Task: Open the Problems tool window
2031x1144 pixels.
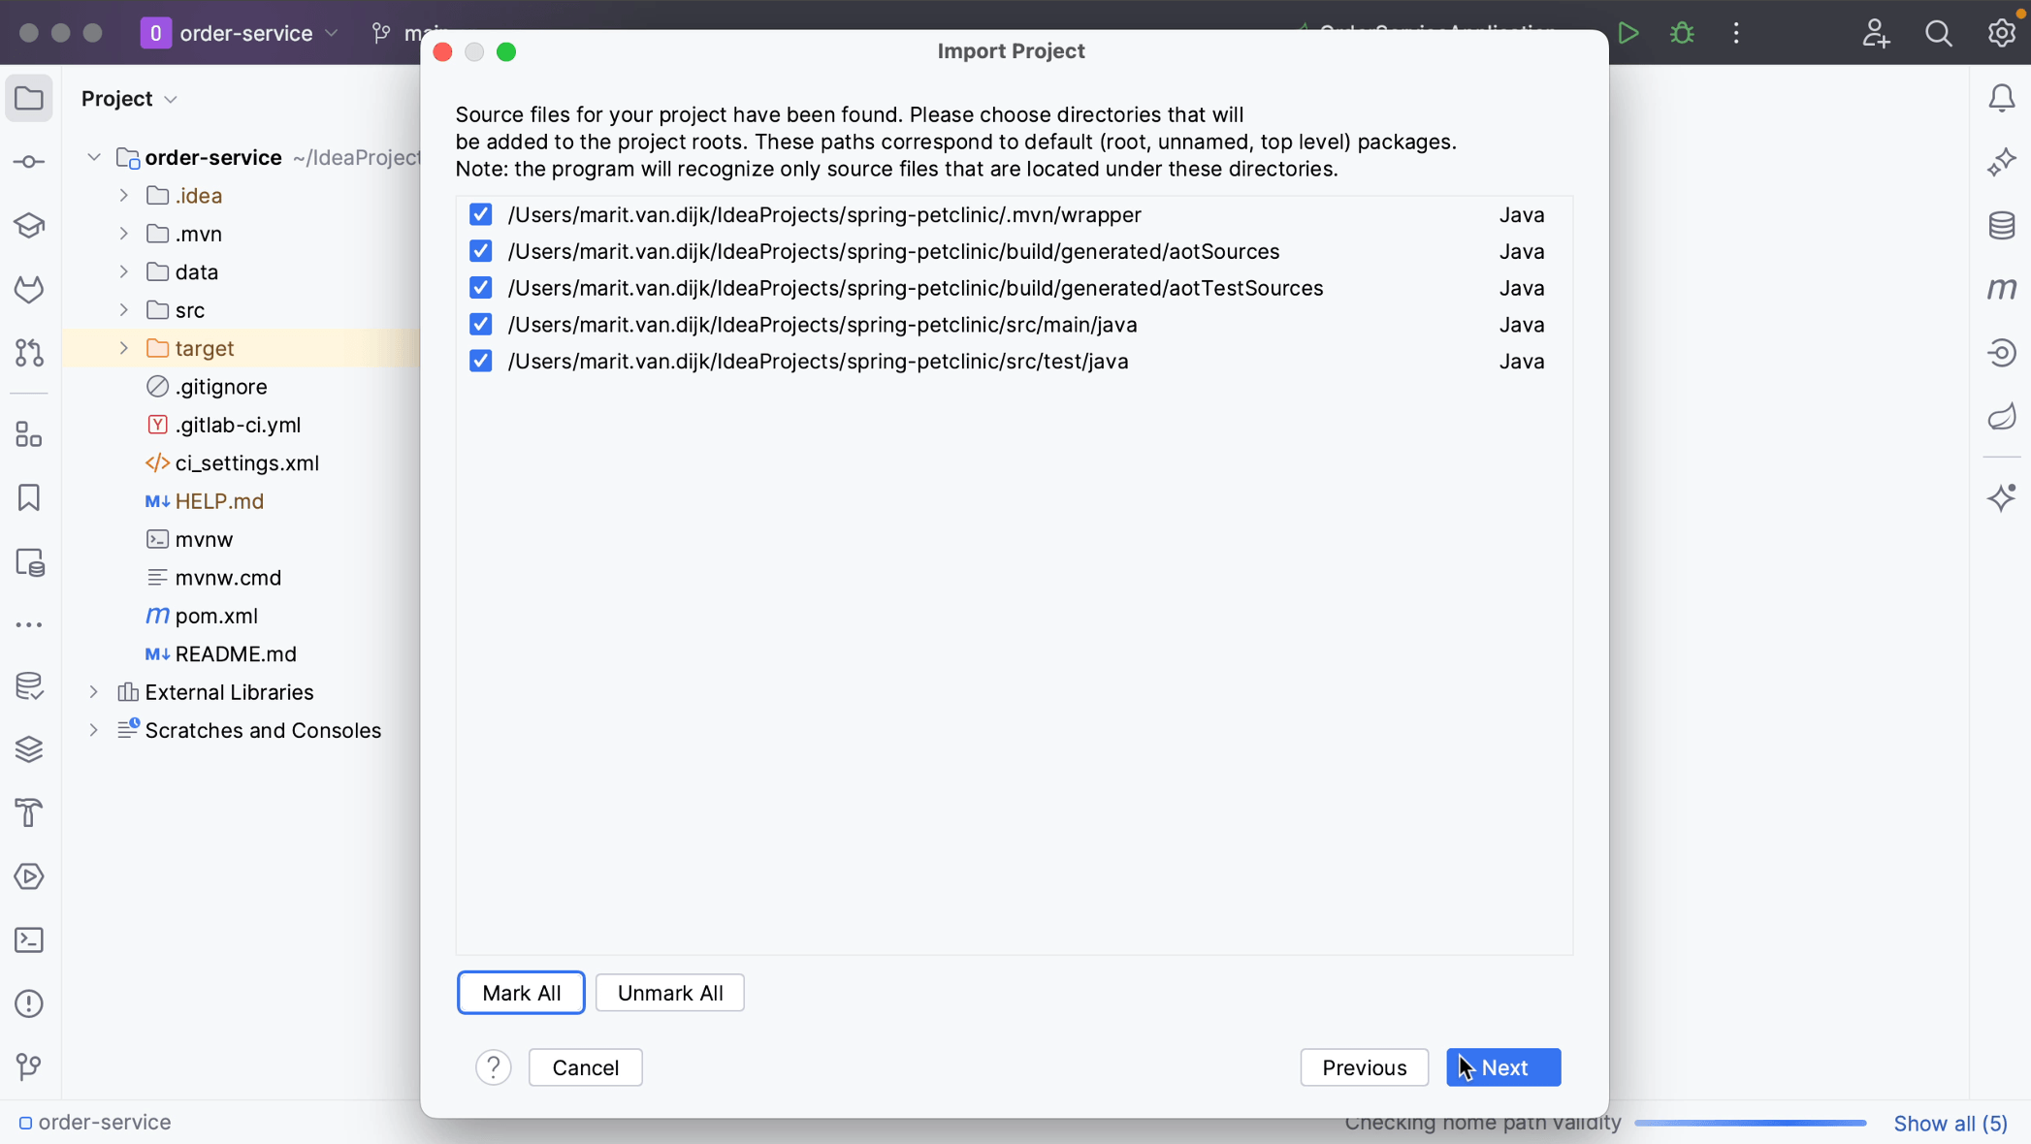Action: click(28, 1003)
